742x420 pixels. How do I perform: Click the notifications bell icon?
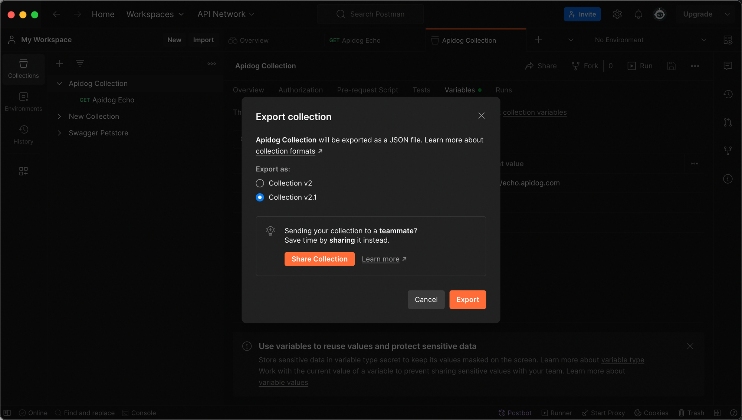[638, 14]
